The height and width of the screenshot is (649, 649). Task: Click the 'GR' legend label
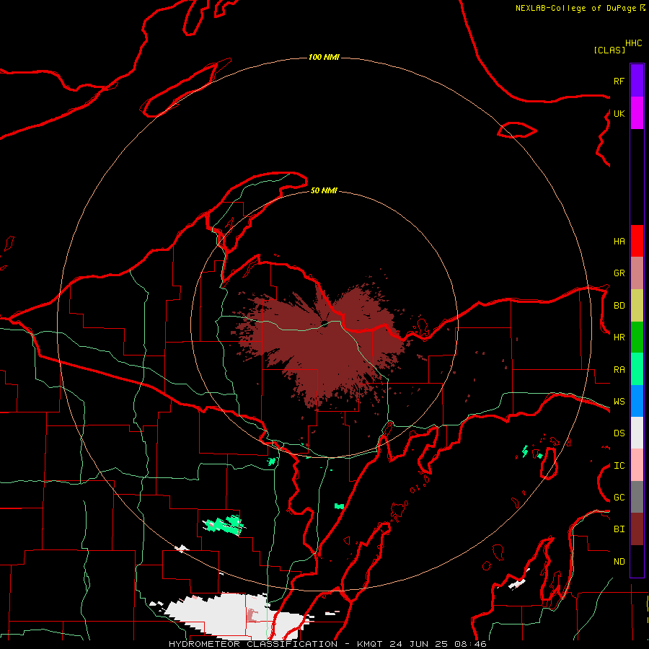pyautogui.click(x=619, y=273)
